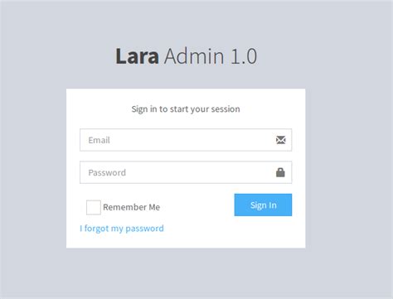The height and width of the screenshot is (299, 393).
Task: Click the "Email" placeholder text
Action: [x=99, y=140]
